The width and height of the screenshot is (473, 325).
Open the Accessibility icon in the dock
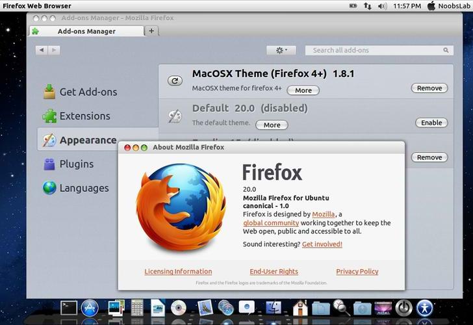[425, 308]
